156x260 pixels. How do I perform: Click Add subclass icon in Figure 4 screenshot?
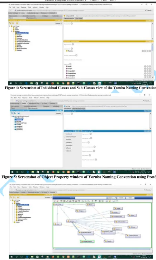click(10, 23)
